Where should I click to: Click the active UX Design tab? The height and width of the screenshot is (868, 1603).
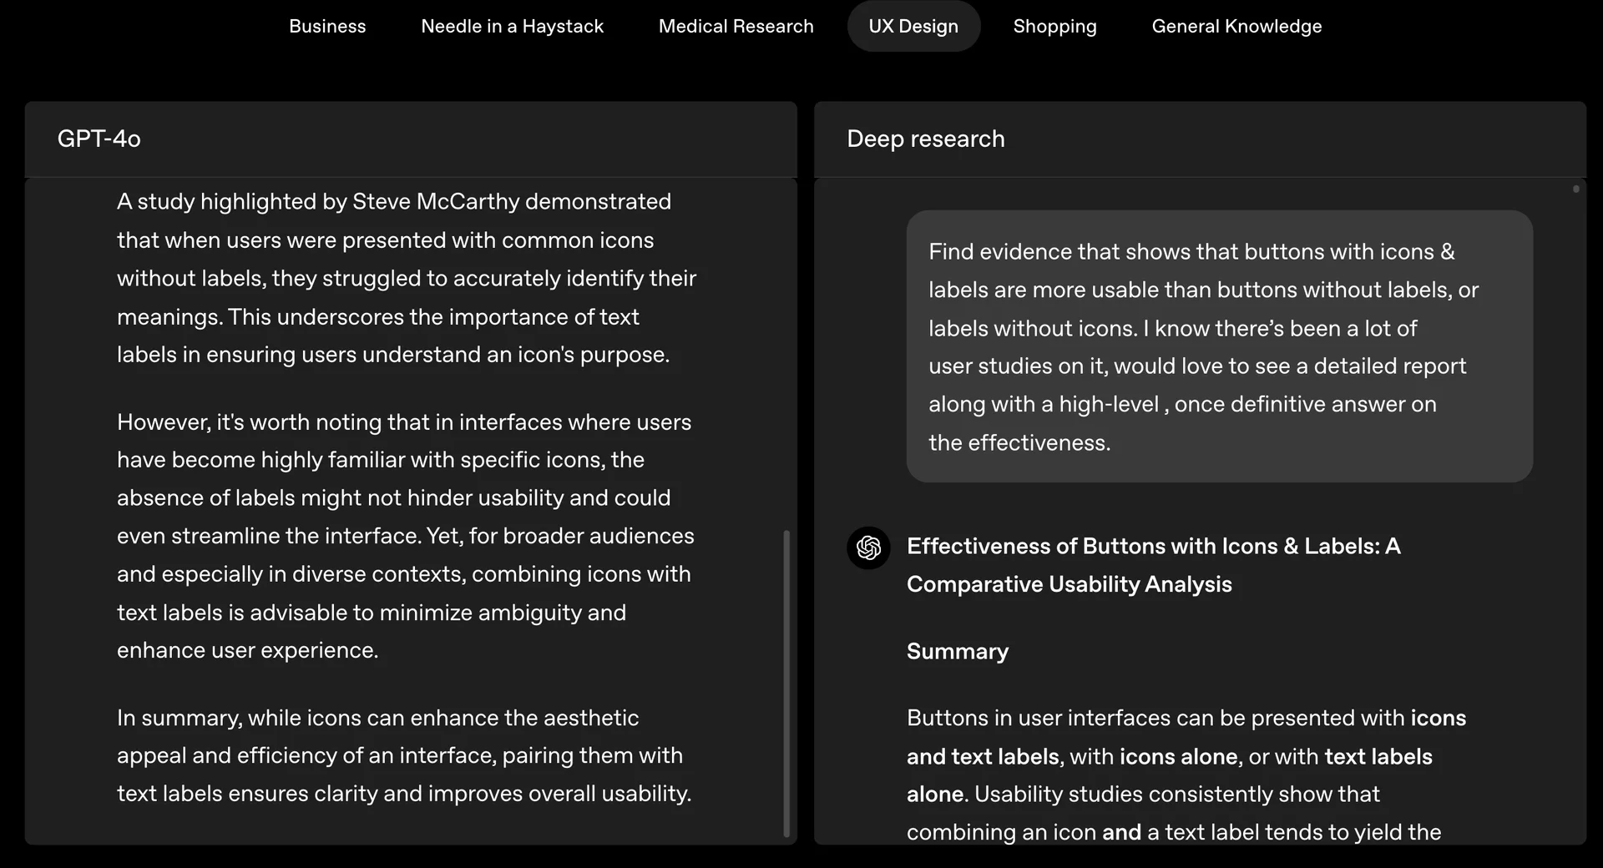pos(913,27)
